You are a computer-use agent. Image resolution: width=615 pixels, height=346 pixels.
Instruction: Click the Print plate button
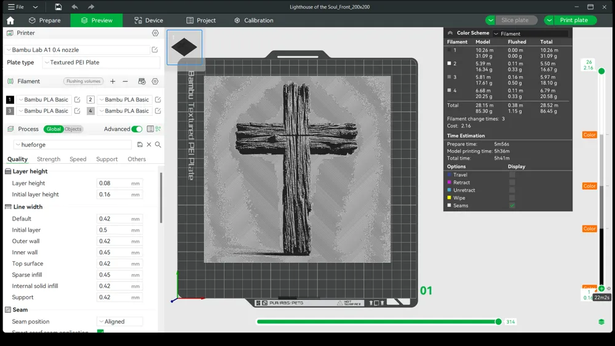pyautogui.click(x=574, y=20)
